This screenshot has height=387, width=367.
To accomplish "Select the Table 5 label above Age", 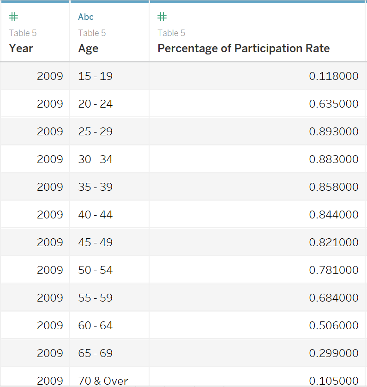I will [x=92, y=33].
